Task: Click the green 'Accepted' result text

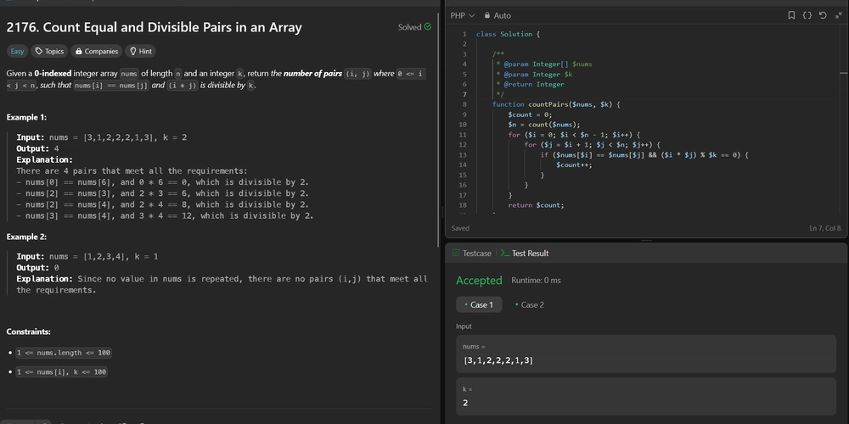Action: point(479,280)
